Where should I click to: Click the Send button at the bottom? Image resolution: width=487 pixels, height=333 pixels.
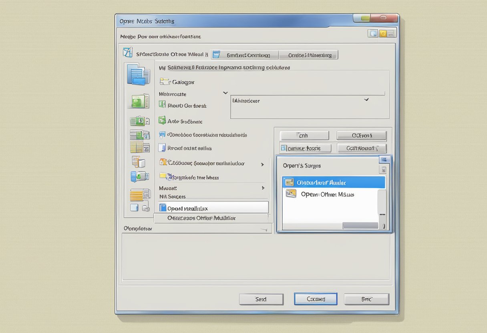[261, 299]
